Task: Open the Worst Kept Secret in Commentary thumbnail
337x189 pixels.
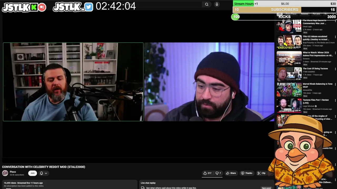Action: click(289, 26)
